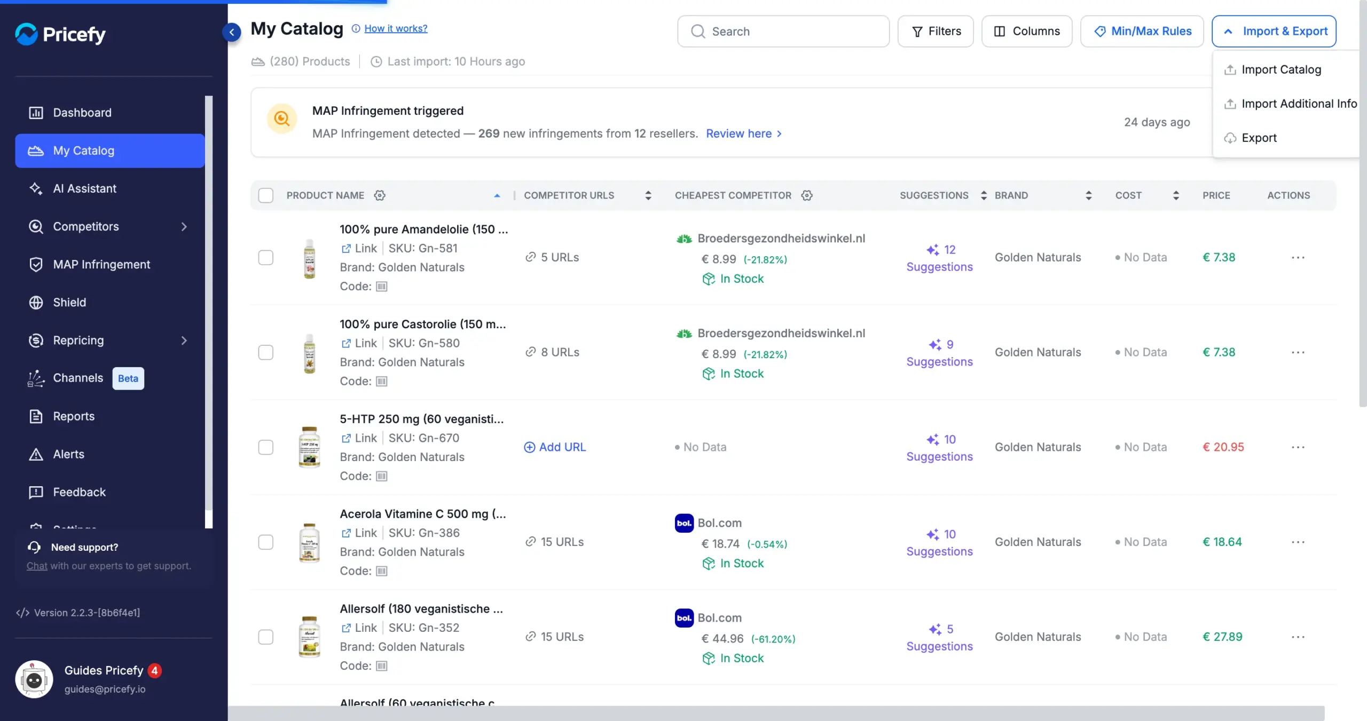The height and width of the screenshot is (721, 1367).
Task: Open the Product Name column settings gear
Action: click(380, 195)
